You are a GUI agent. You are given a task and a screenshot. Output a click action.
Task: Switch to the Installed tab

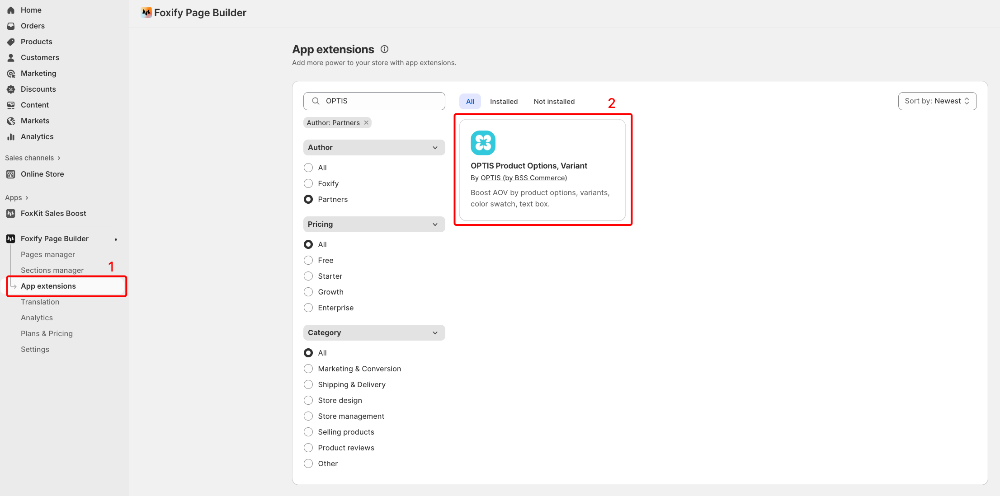[x=504, y=101]
